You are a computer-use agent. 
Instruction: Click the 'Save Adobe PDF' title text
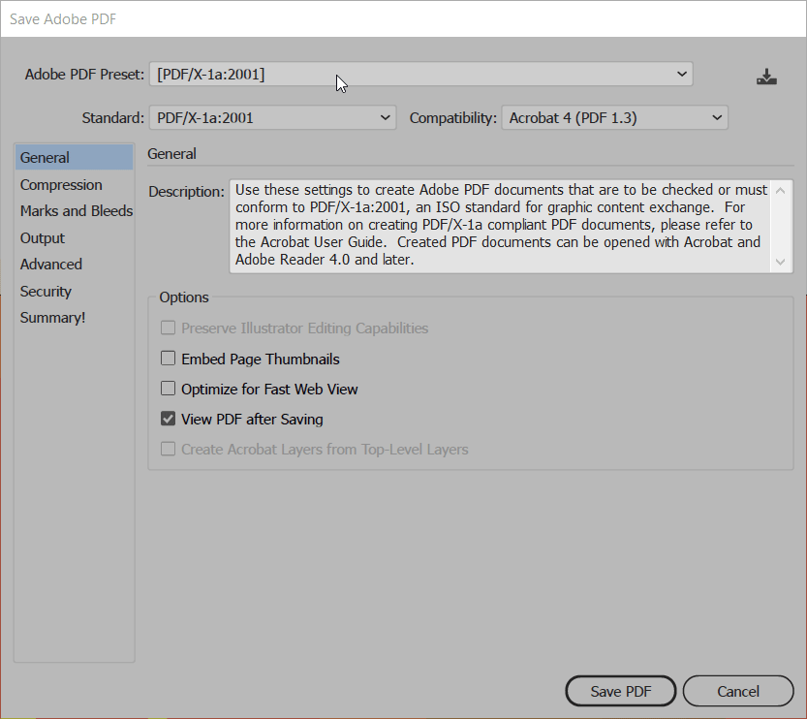point(63,19)
